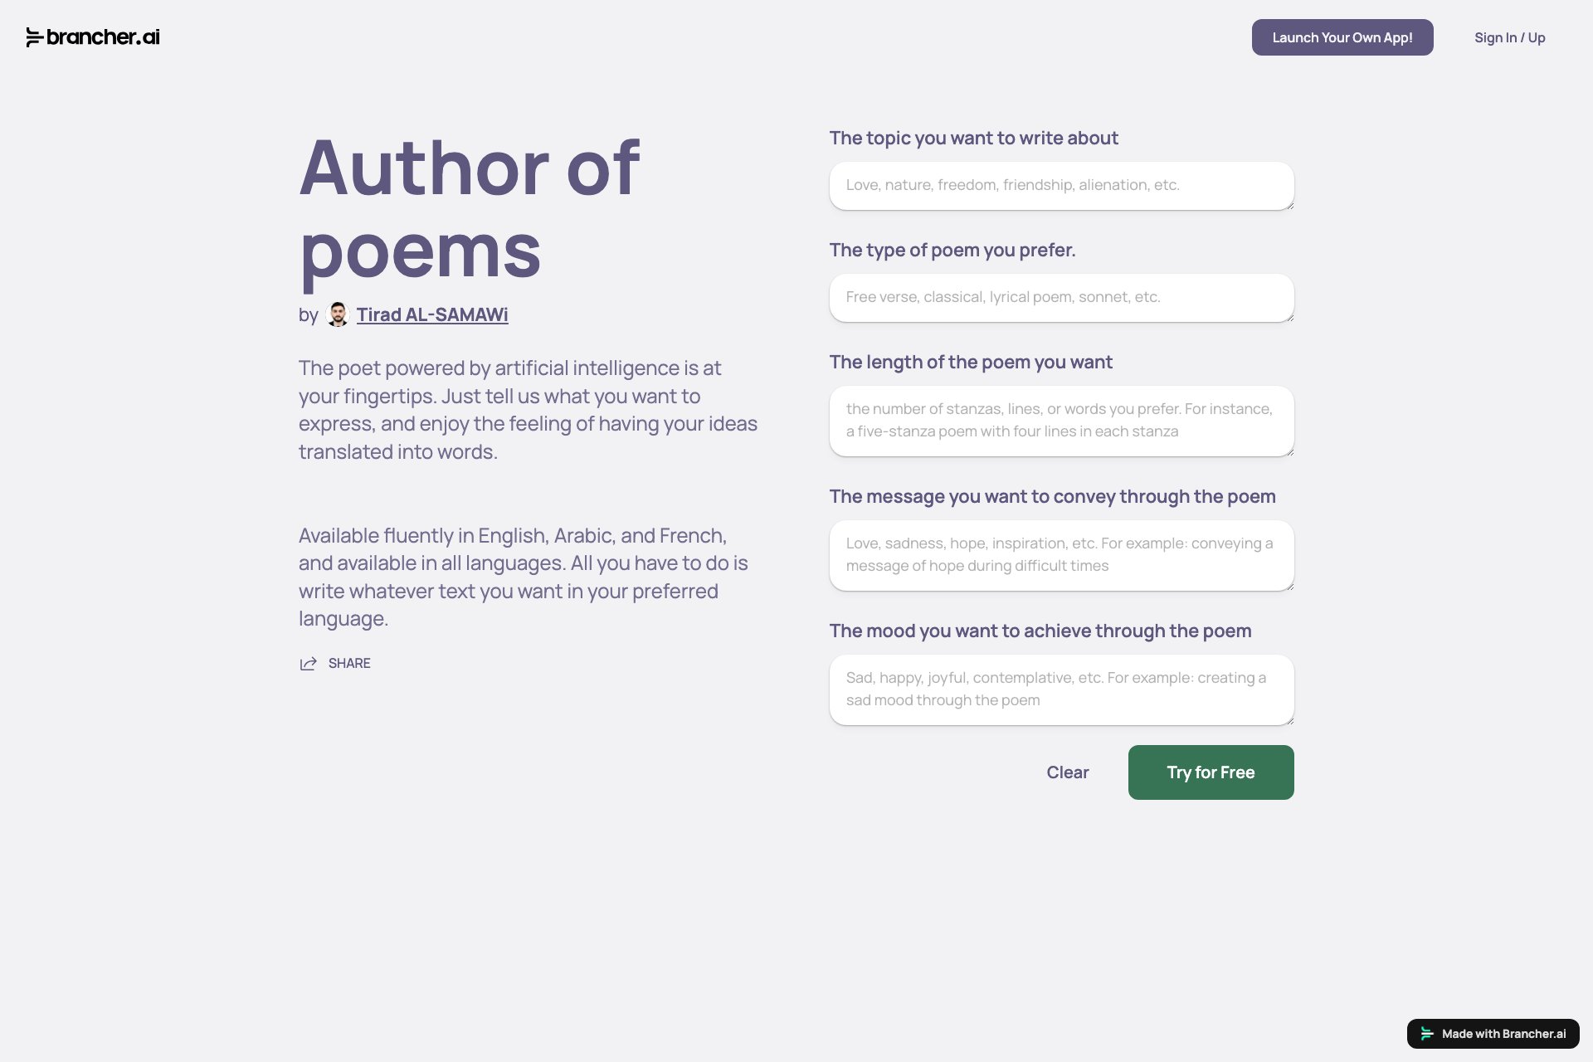The width and height of the screenshot is (1593, 1062).
Task: Click the poem type input field
Action: (x=1061, y=297)
